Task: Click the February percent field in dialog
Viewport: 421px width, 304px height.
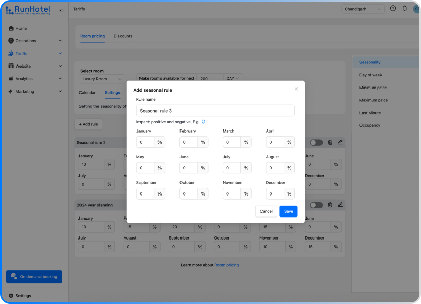Action: [x=189, y=142]
